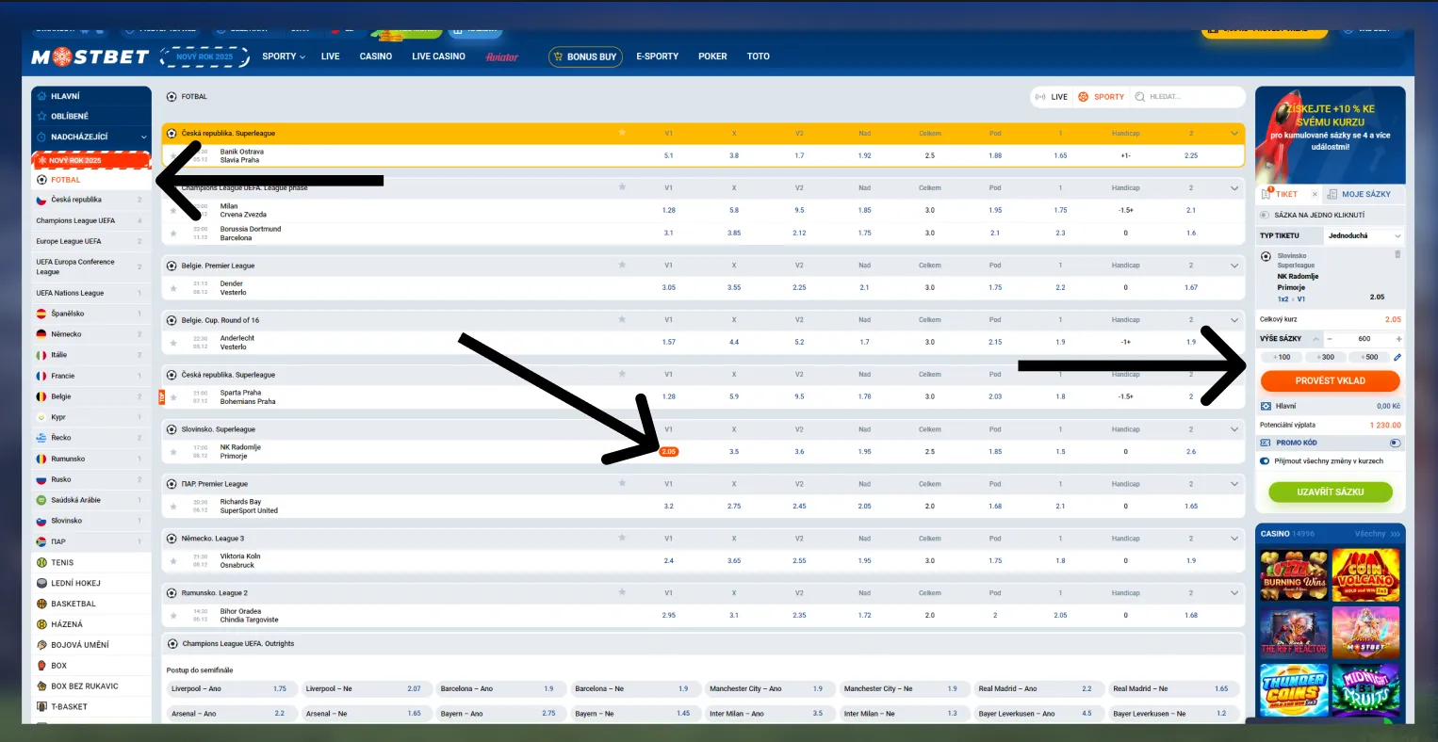Delete the NK Radomlje bet from ticket

pos(1397,254)
